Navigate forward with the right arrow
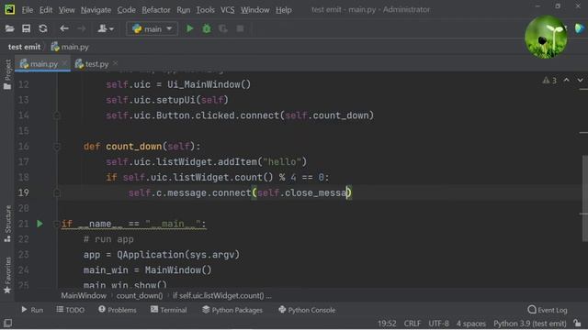The width and height of the screenshot is (588, 330). (x=81, y=28)
